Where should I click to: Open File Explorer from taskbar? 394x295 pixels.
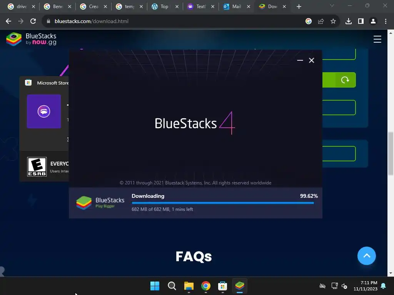click(x=189, y=286)
